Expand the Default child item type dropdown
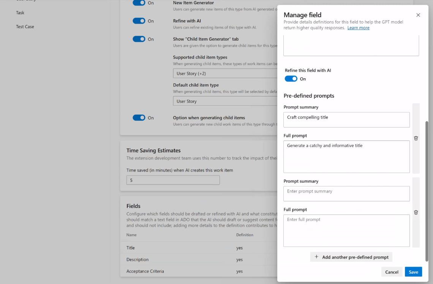Screen dimensions: 433x284 pyautogui.click(x=225, y=101)
